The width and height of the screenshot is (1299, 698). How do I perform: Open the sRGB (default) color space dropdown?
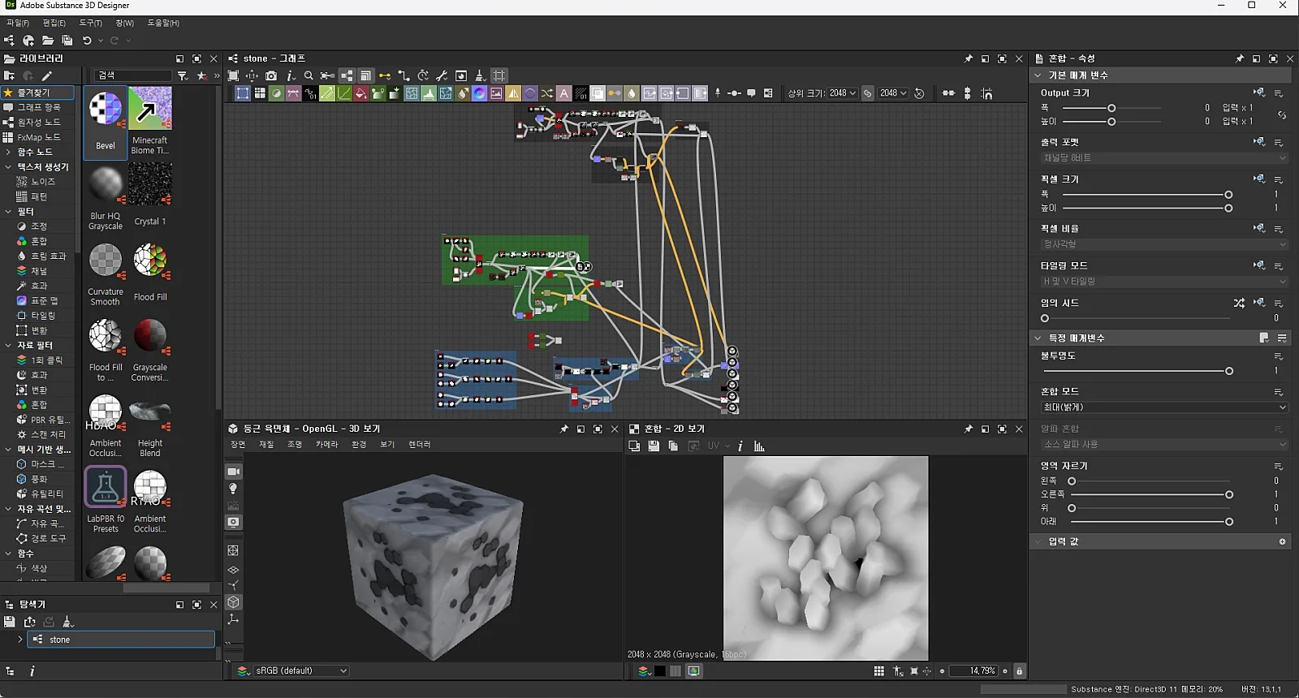pyautogui.click(x=301, y=671)
